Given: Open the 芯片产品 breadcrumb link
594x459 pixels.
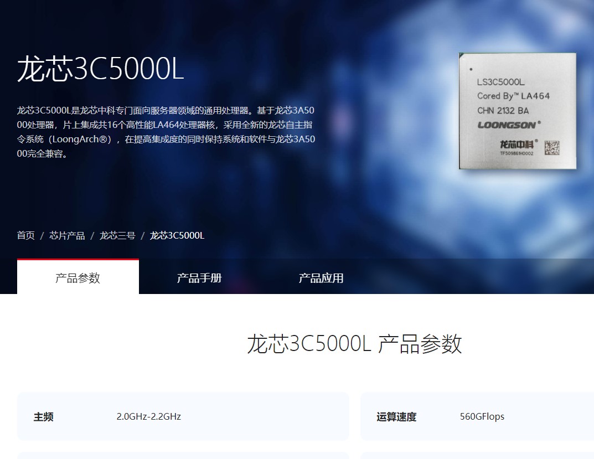Looking at the screenshot, I should point(66,235).
